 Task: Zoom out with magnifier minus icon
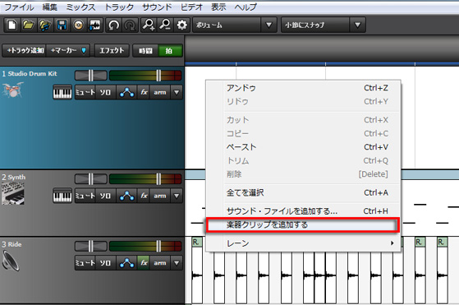click(165, 25)
